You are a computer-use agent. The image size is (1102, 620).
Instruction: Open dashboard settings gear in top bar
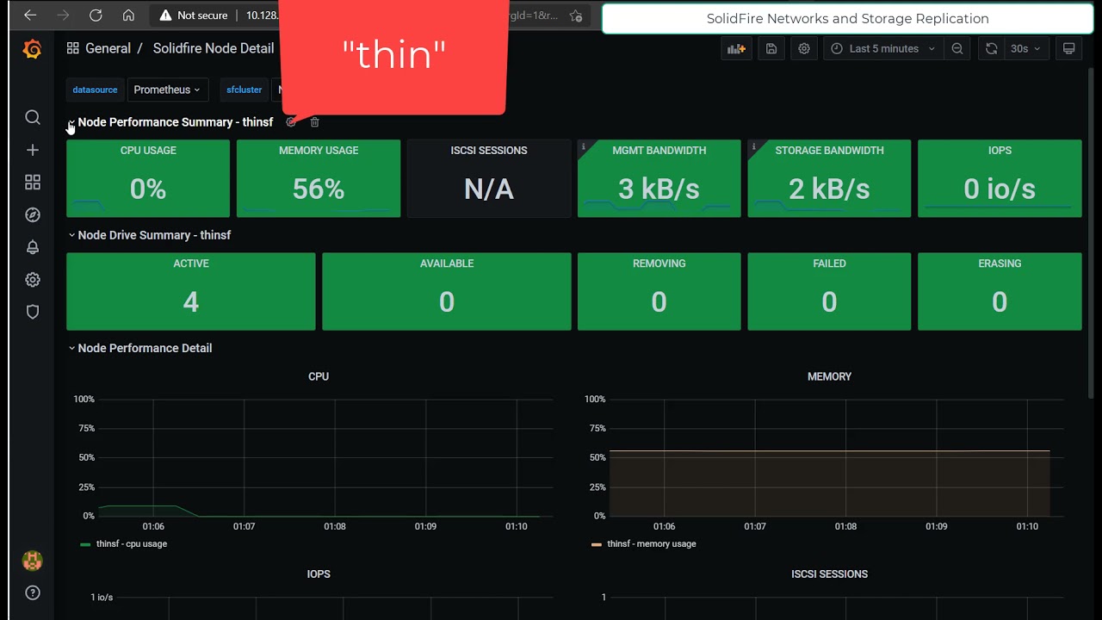(x=804, y=49)
